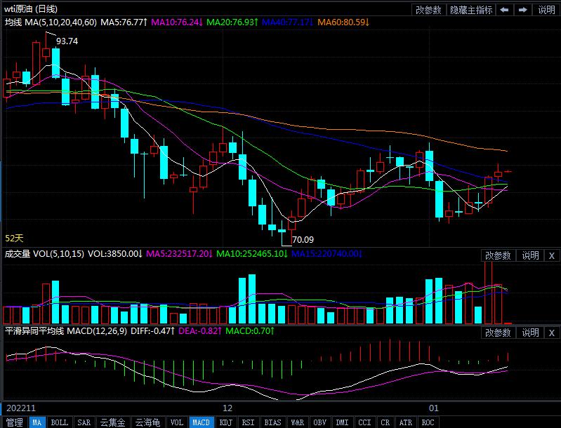The width and height of the screenshot is (561, 428).
Task: Select the KDJ indicator tab
Action: pyautogui.click(x=225, y=422)
